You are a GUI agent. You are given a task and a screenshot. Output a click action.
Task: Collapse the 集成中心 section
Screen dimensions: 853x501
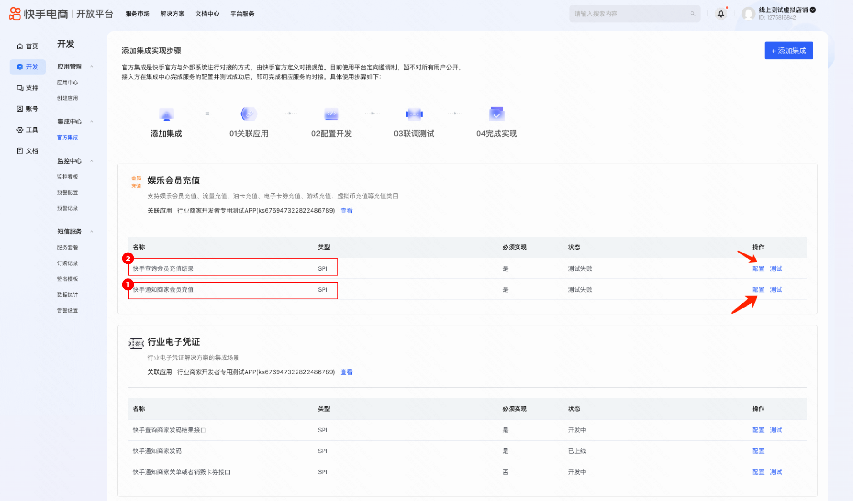tap(91, 122)
